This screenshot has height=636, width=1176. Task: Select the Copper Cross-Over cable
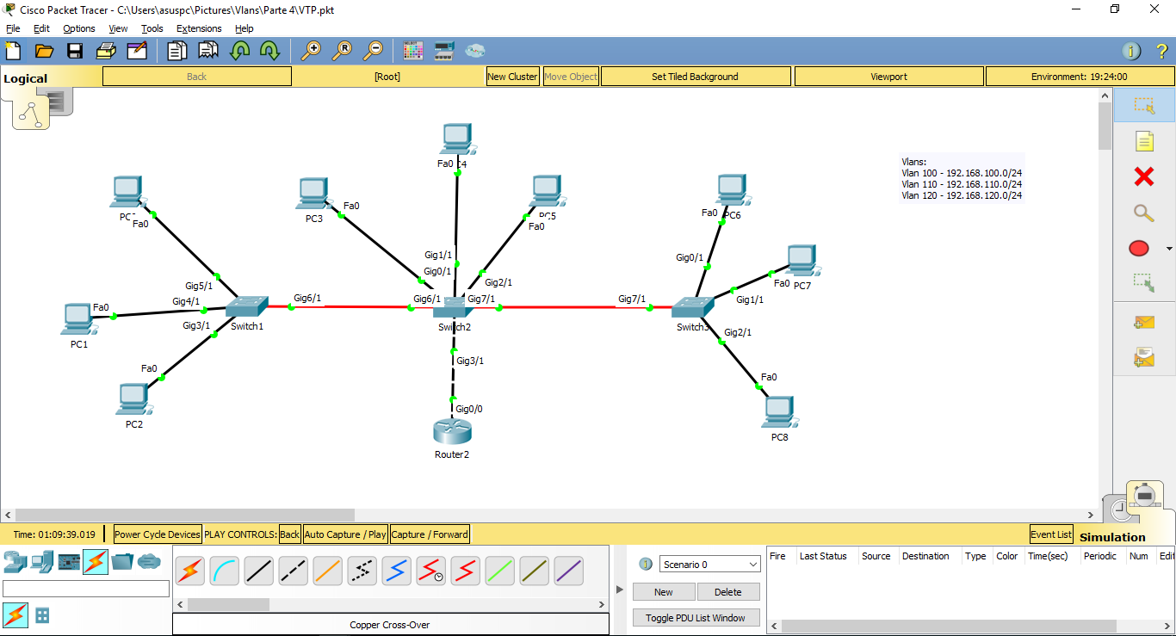[294, 571]
